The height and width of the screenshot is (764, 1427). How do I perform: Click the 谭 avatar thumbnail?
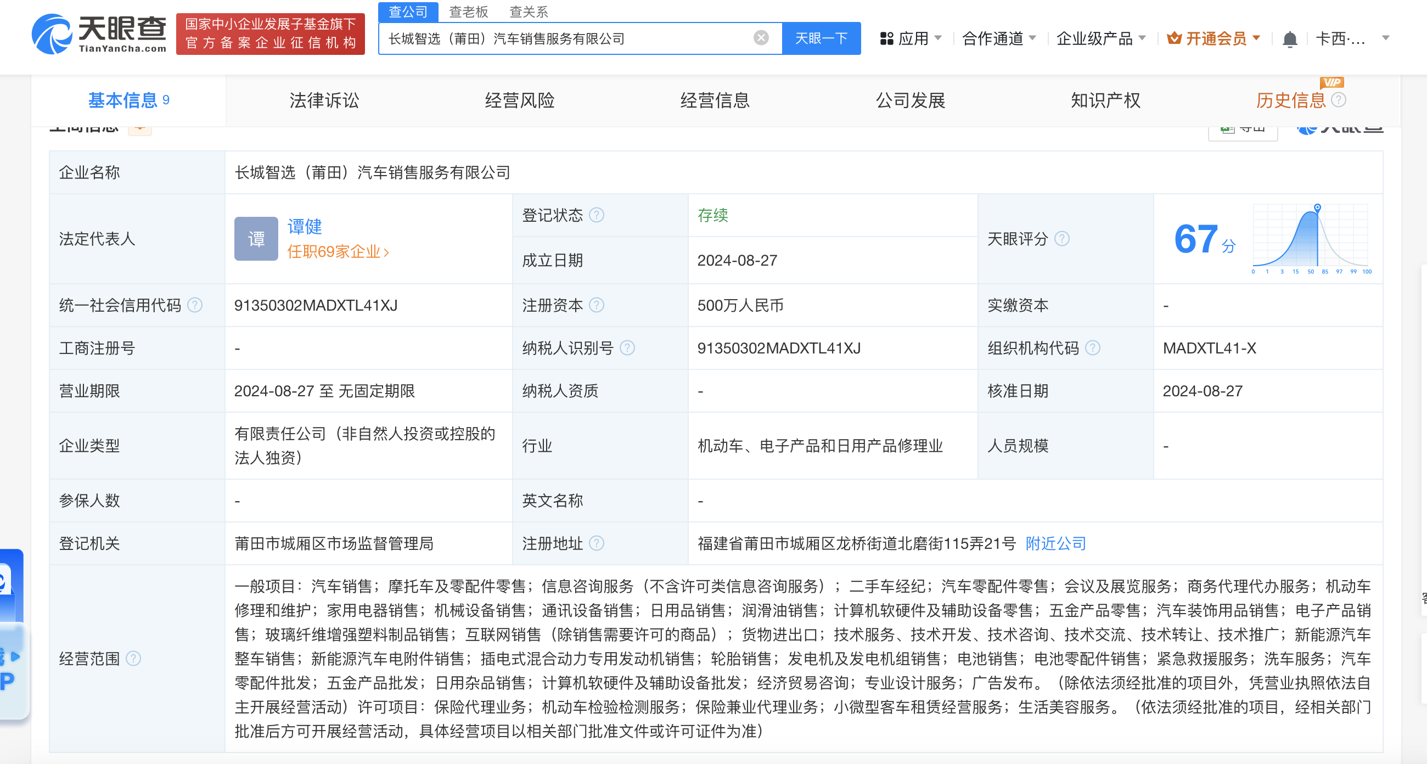(256, 239)
